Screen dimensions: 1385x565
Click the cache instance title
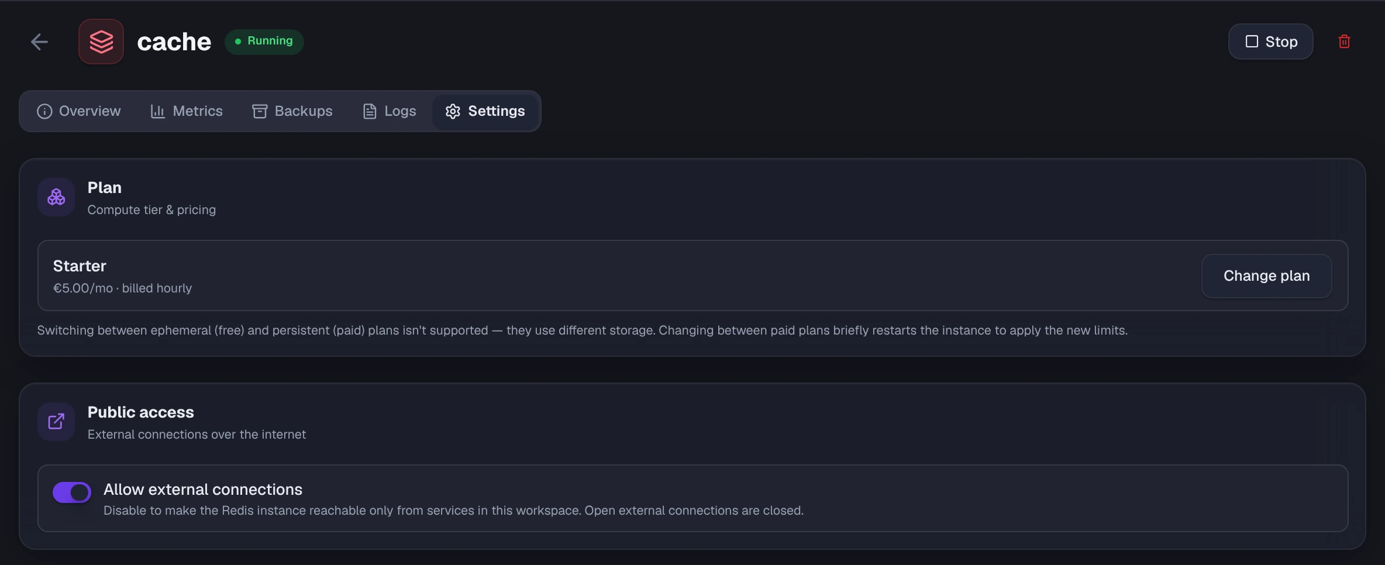pos(174,42)
